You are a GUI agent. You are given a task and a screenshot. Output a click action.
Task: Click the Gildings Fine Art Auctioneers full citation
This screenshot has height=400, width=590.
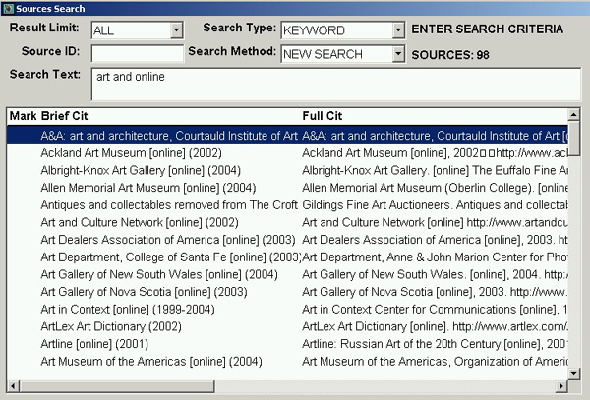435,204
